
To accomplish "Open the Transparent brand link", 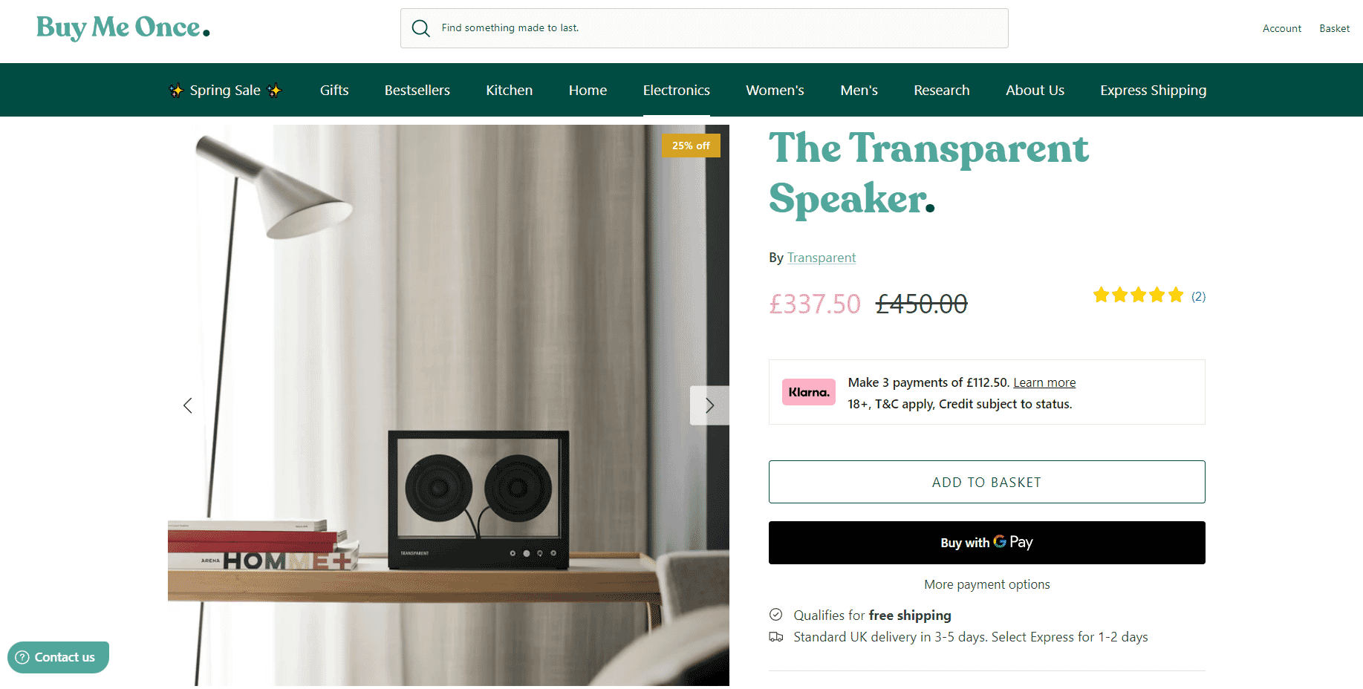I will click(822, 258).
